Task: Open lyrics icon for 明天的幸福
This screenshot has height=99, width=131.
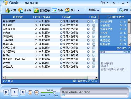Action: [x=94, y=48]
